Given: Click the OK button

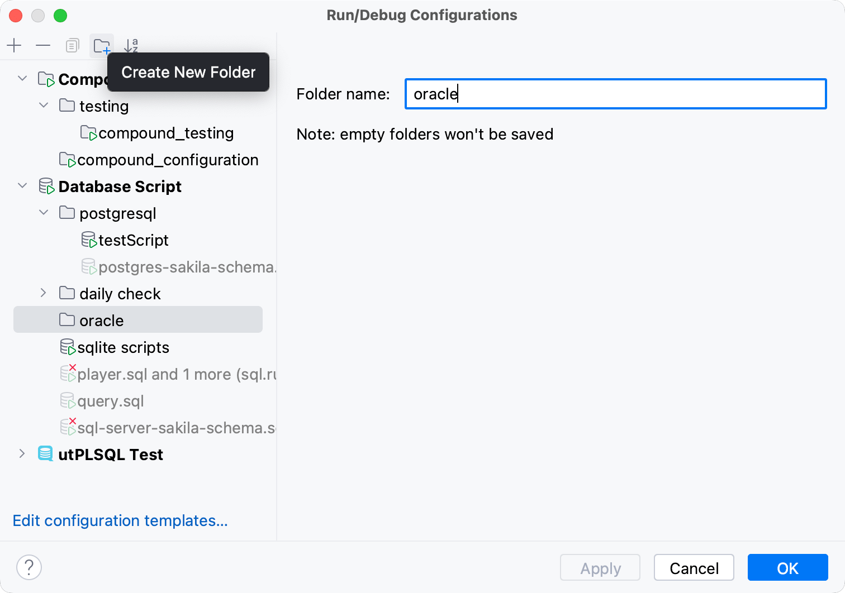Looking at the screenshot, I should coord(787,567).
